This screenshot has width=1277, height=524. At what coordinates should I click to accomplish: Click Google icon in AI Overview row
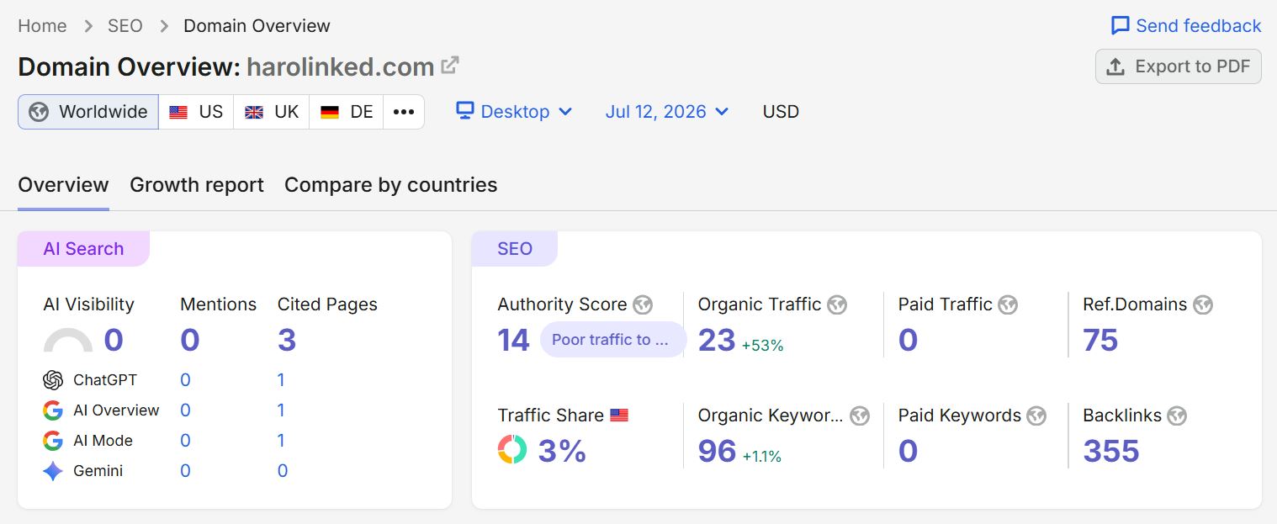click(x=53, y=410)
